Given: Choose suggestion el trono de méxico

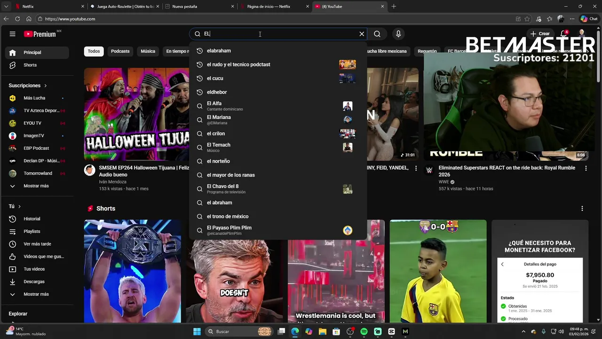Looking at the screenshot, I should 277,217.
